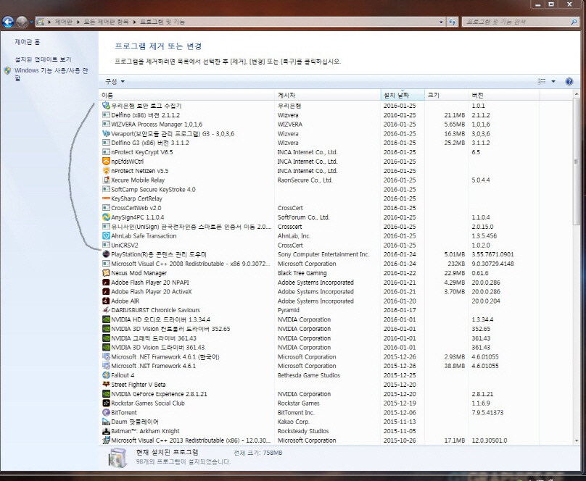Select the DARIUSBURST Chronicle Saviours icon
Screen dimensions: 586x481
pyautogui.click(x=106, y=310)
